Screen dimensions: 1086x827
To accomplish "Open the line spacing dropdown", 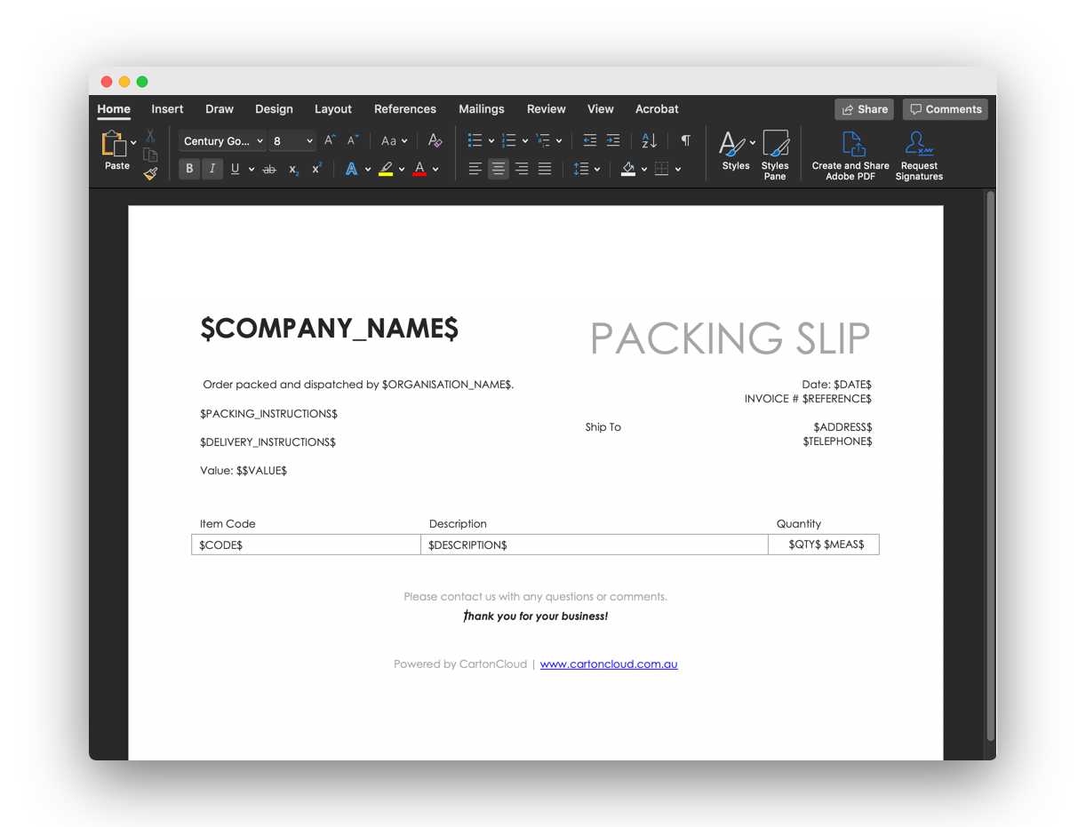I will coord(586,169).
